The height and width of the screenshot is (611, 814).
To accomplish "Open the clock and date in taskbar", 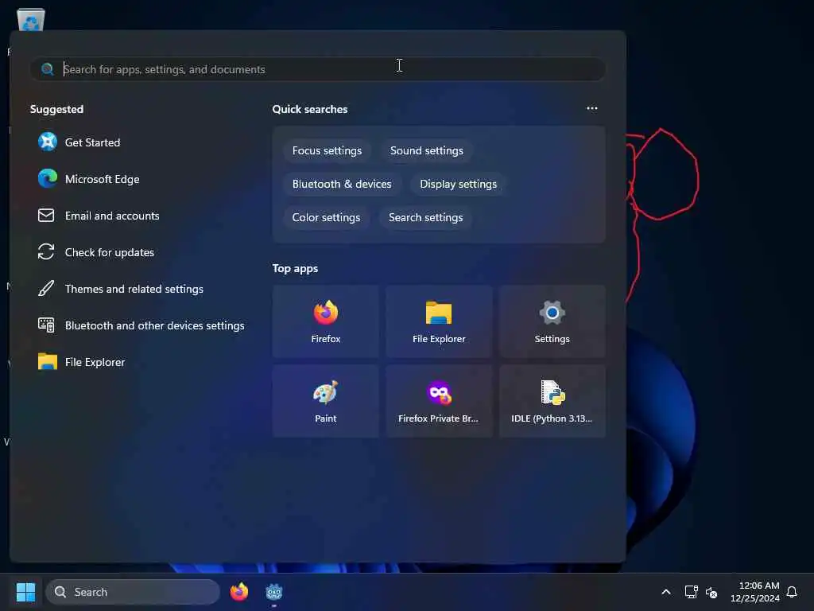I will pyautogui.click(x=755, y=592).
